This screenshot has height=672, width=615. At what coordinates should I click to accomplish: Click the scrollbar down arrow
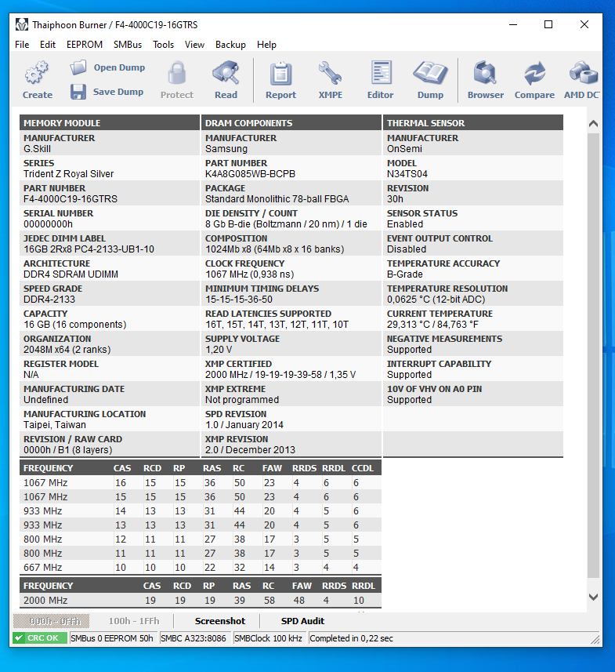593,597
